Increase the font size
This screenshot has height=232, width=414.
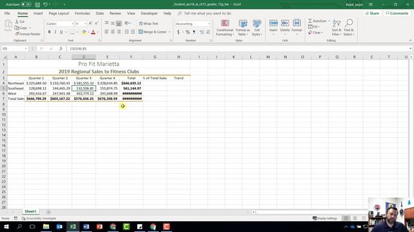tap(91, 23)
